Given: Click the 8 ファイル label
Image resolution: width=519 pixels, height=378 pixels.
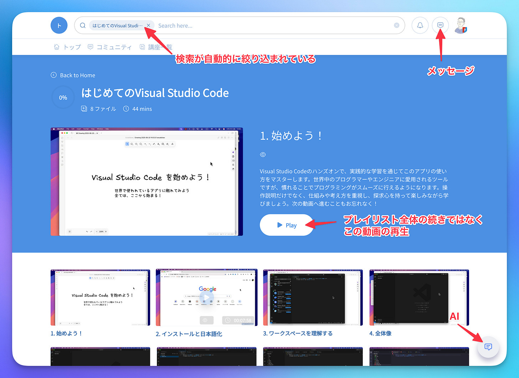Looking at the screenshot, I should [x=103, y=109].
